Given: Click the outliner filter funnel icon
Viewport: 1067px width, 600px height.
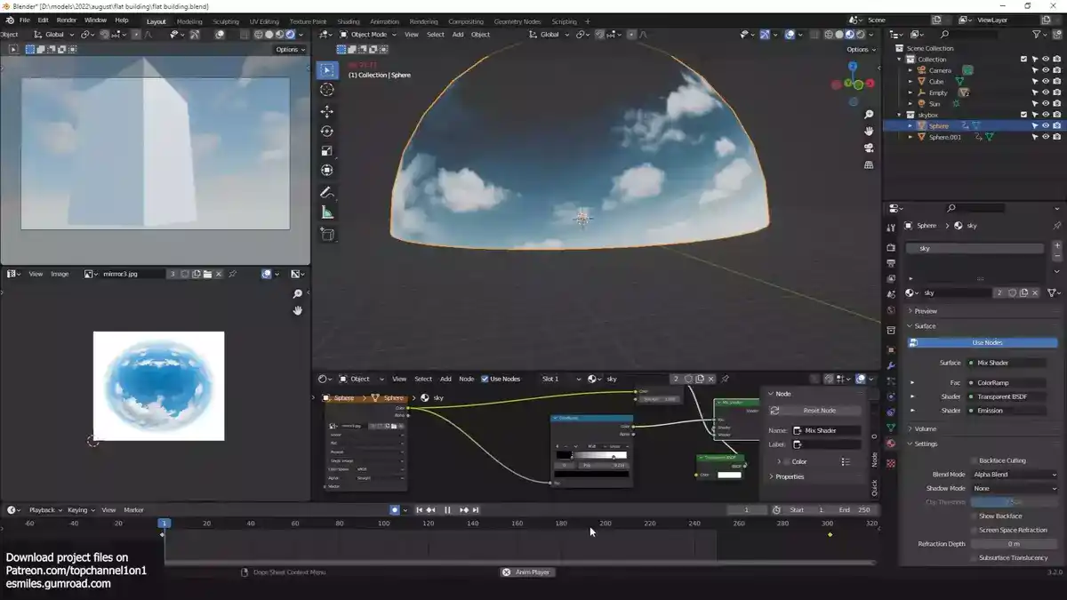Looking at the screenshot, I should [1039, 35].
